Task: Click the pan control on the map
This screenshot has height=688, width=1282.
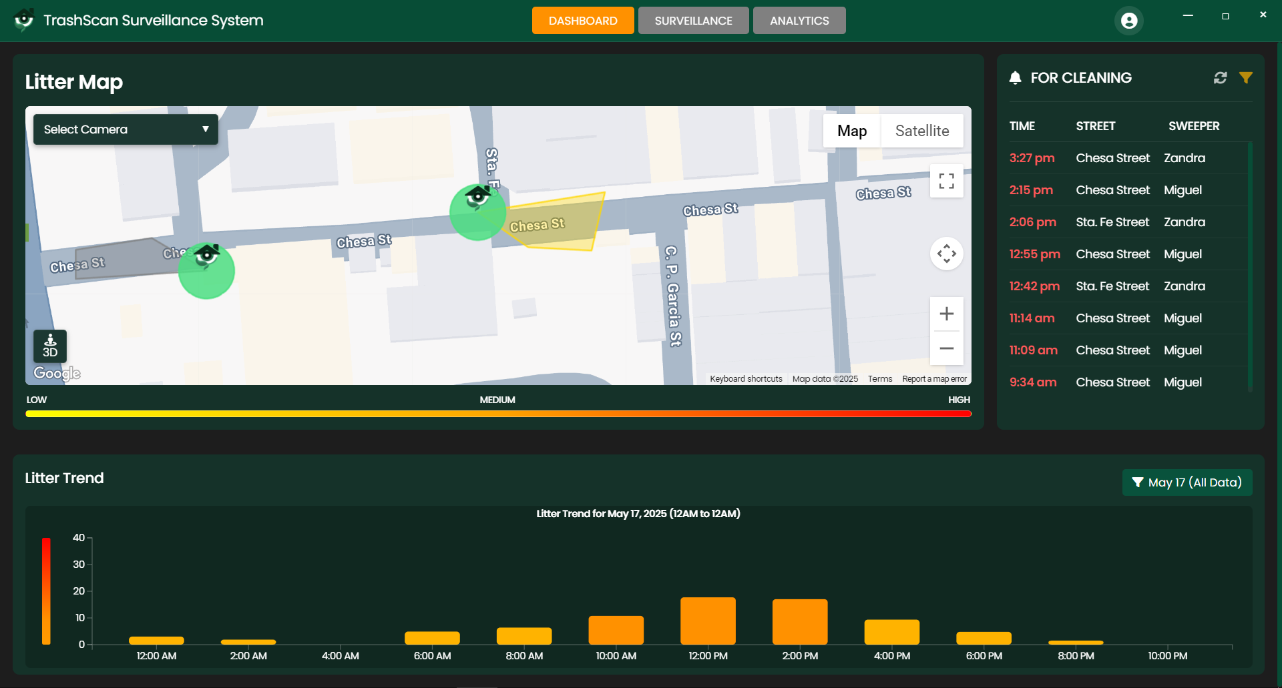Action: pyautogui.click(x=946, y=254)
